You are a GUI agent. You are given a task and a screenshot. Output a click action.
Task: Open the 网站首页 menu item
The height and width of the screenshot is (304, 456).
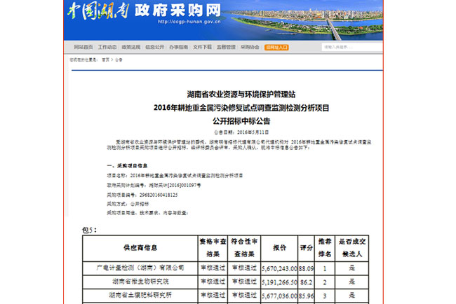[83, 47]
